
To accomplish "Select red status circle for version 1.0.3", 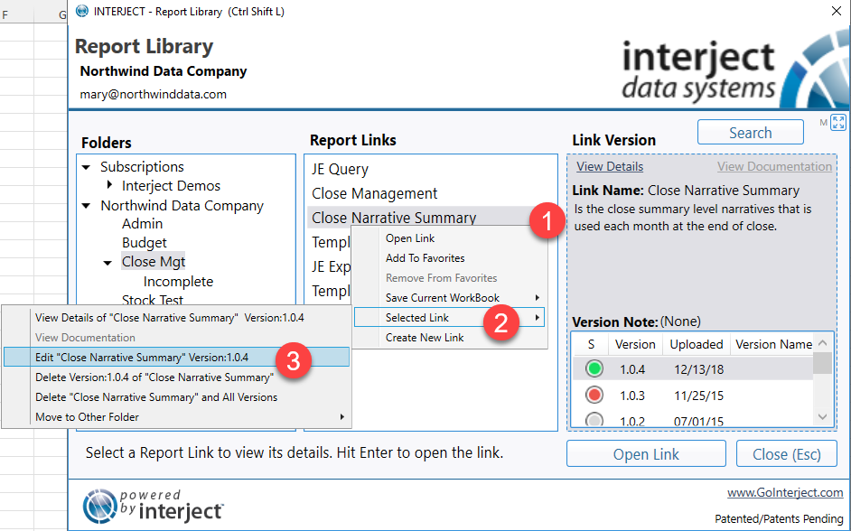I will [x=594, y=395].
